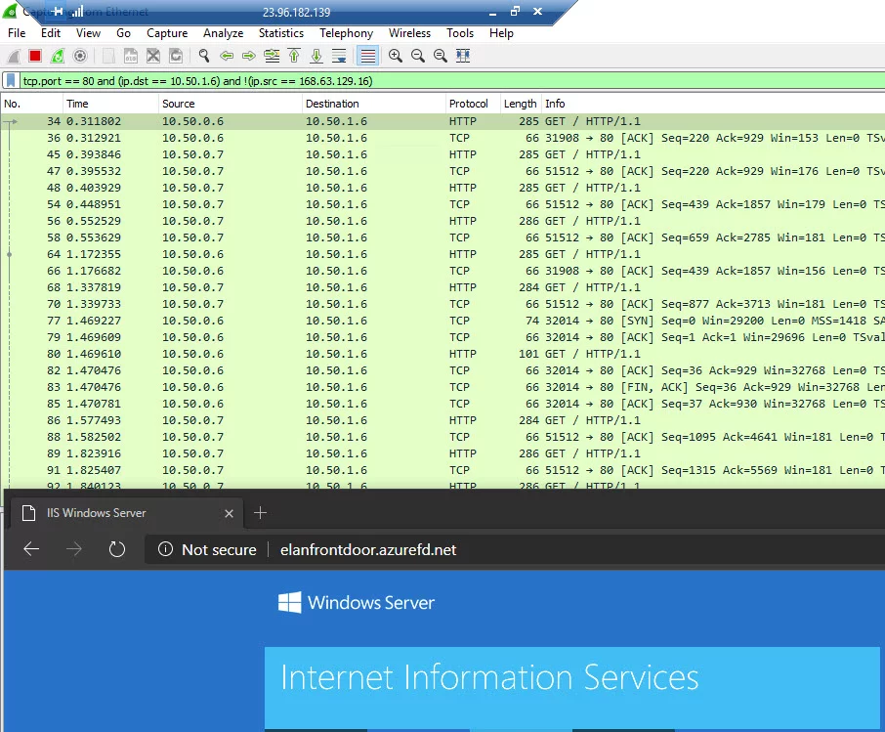Click Go to specified packet icon
885x732 pixels.
pos(272,56)
